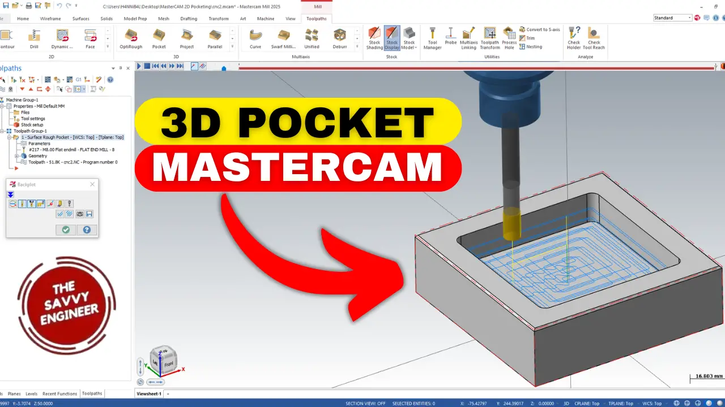Select the Unified multiaxis toolpath
Screen dimensions: 725x407
click(x=312, y=39)
